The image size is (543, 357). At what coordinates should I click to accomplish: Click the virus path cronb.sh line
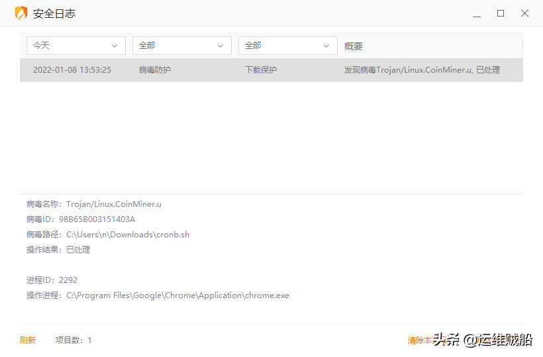point(108,234)
